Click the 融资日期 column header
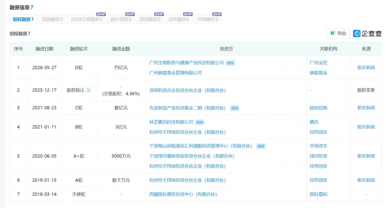Screen dimensions: 386x208 (44, 49)
